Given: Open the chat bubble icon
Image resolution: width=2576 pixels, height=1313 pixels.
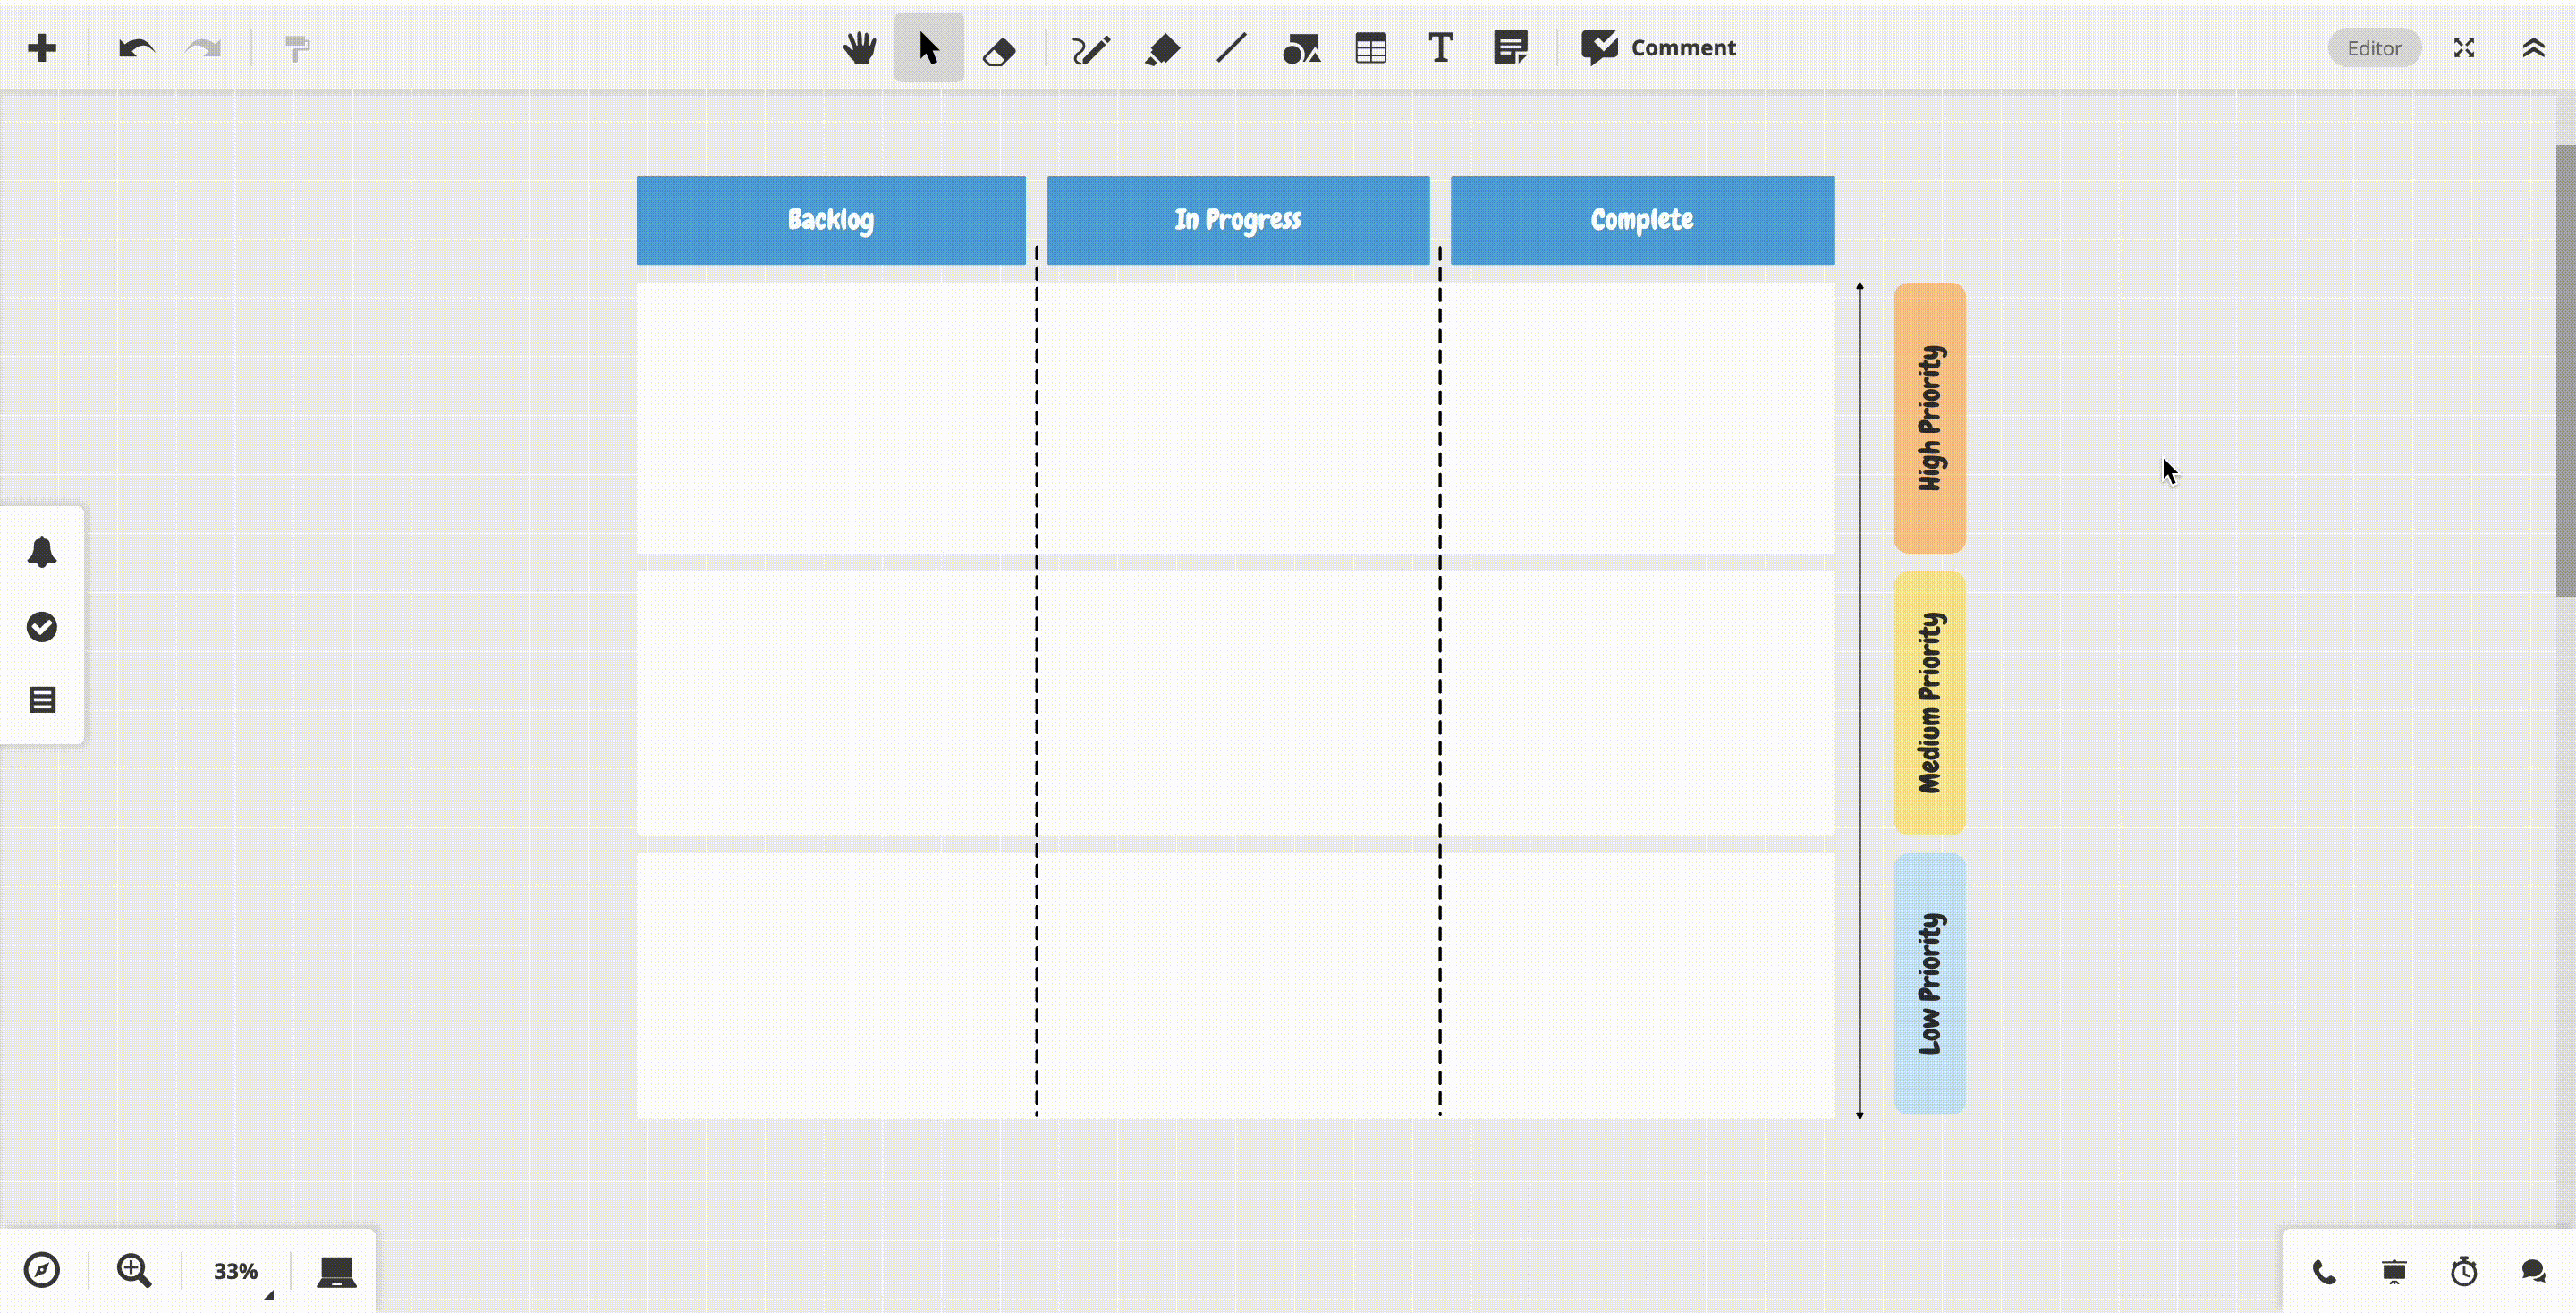Looking at the screenshot, I should [2533, 1272].
